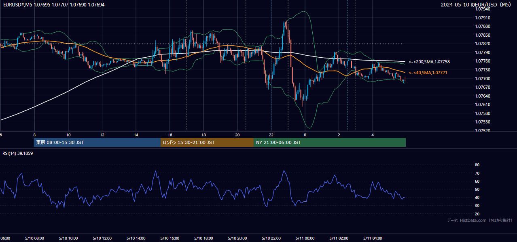Click hour label 12 under the price chart
517x242 pixels.
[x=102, y=135]
